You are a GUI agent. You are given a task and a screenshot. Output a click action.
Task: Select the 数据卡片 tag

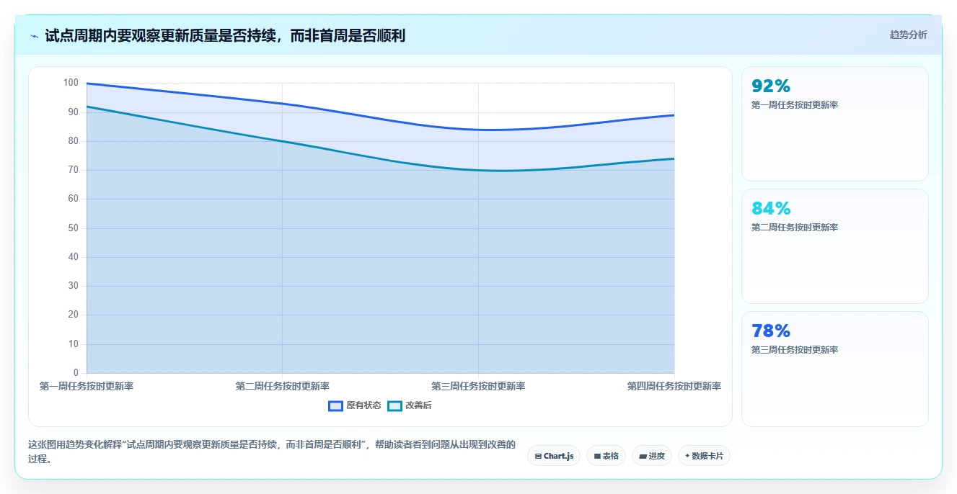pyautogui.click(x=704, y=456)
